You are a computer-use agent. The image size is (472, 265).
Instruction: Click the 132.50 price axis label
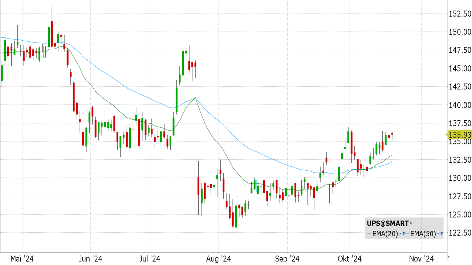460,160
